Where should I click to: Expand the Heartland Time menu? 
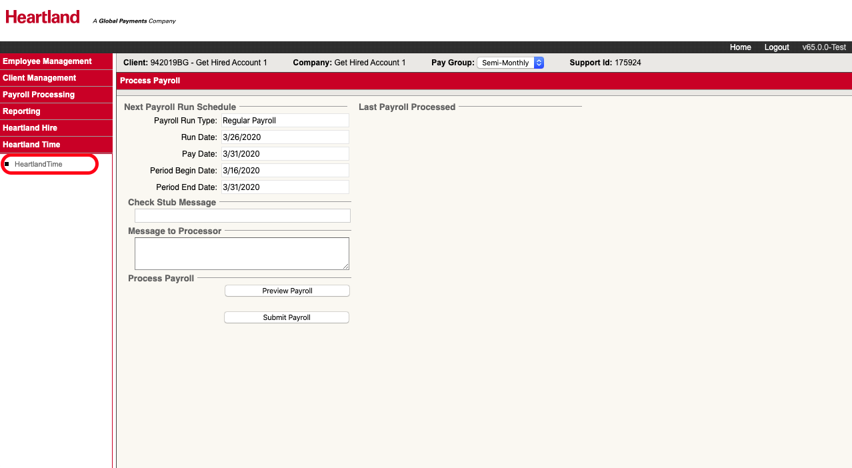pyautogui.click(x=31, y=144)
